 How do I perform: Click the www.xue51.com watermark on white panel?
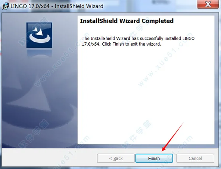click(x=165, y=60)
